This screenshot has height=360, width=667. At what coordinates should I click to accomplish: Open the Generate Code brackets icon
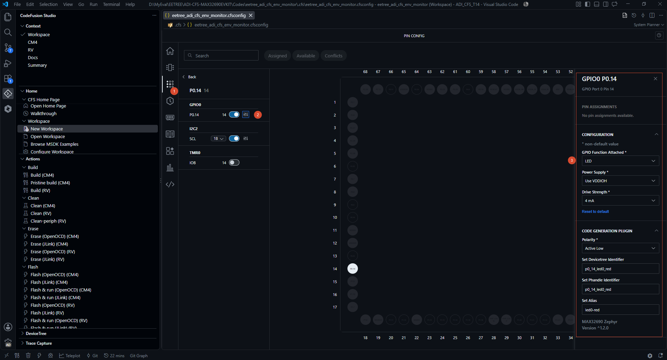(x=170, y=184)
